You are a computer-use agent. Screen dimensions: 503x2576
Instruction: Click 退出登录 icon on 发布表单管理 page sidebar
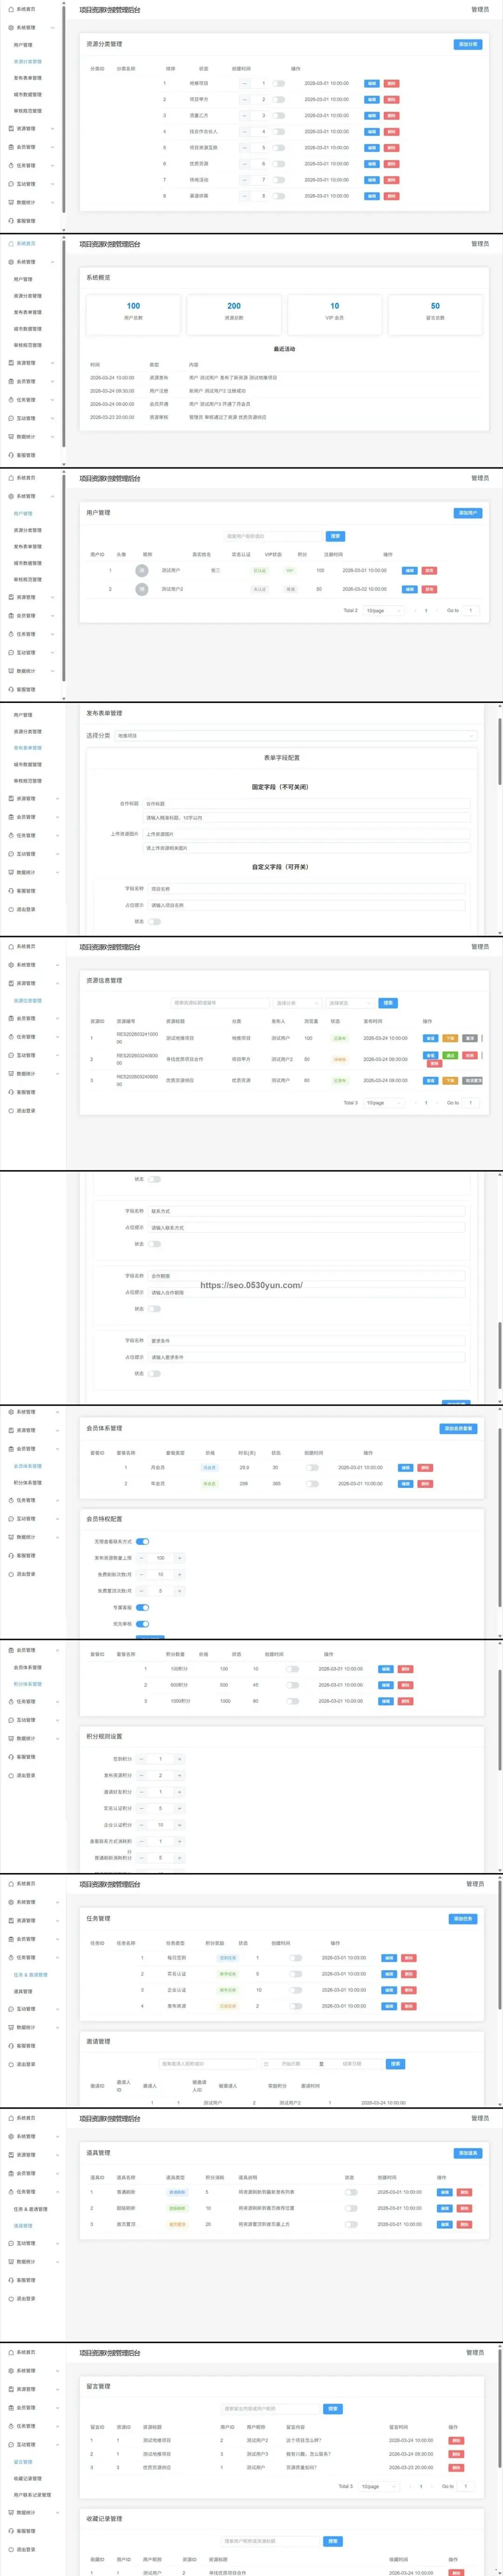11,909
